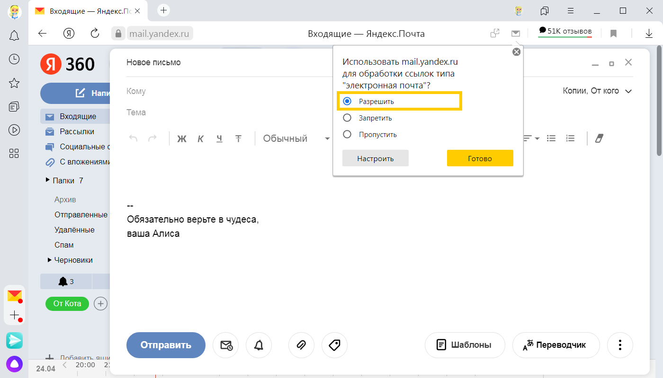The width and height of the screenshot is (663, 378).
Task: Schedule delayed sending with the envelope-clock icon
Action: tap(226, 345)
